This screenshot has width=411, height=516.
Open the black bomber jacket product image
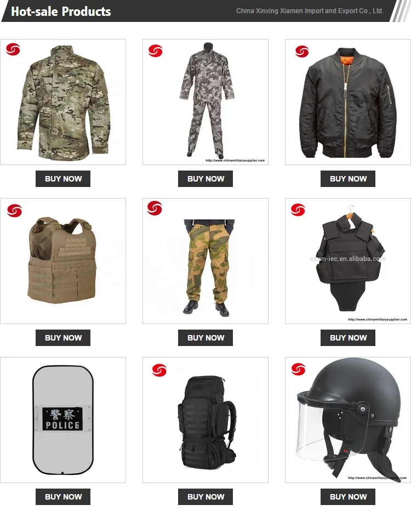(x=348, y=102)
